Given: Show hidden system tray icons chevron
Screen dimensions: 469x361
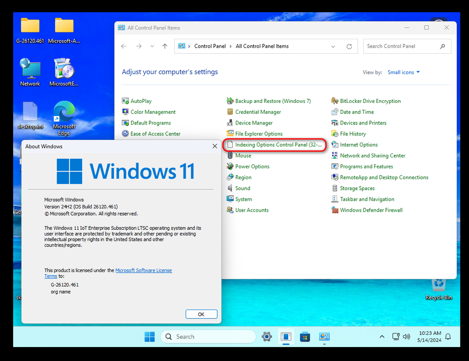Looking at the screenshot, I should tap(382, 337).
